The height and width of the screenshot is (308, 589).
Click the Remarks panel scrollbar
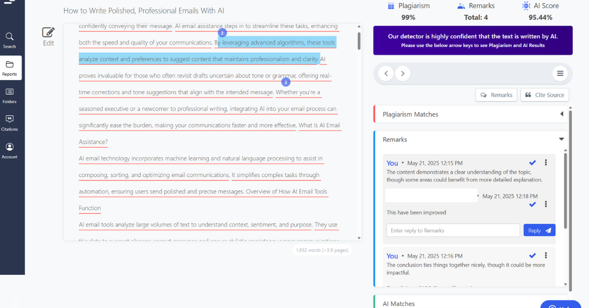coord(565,191)
